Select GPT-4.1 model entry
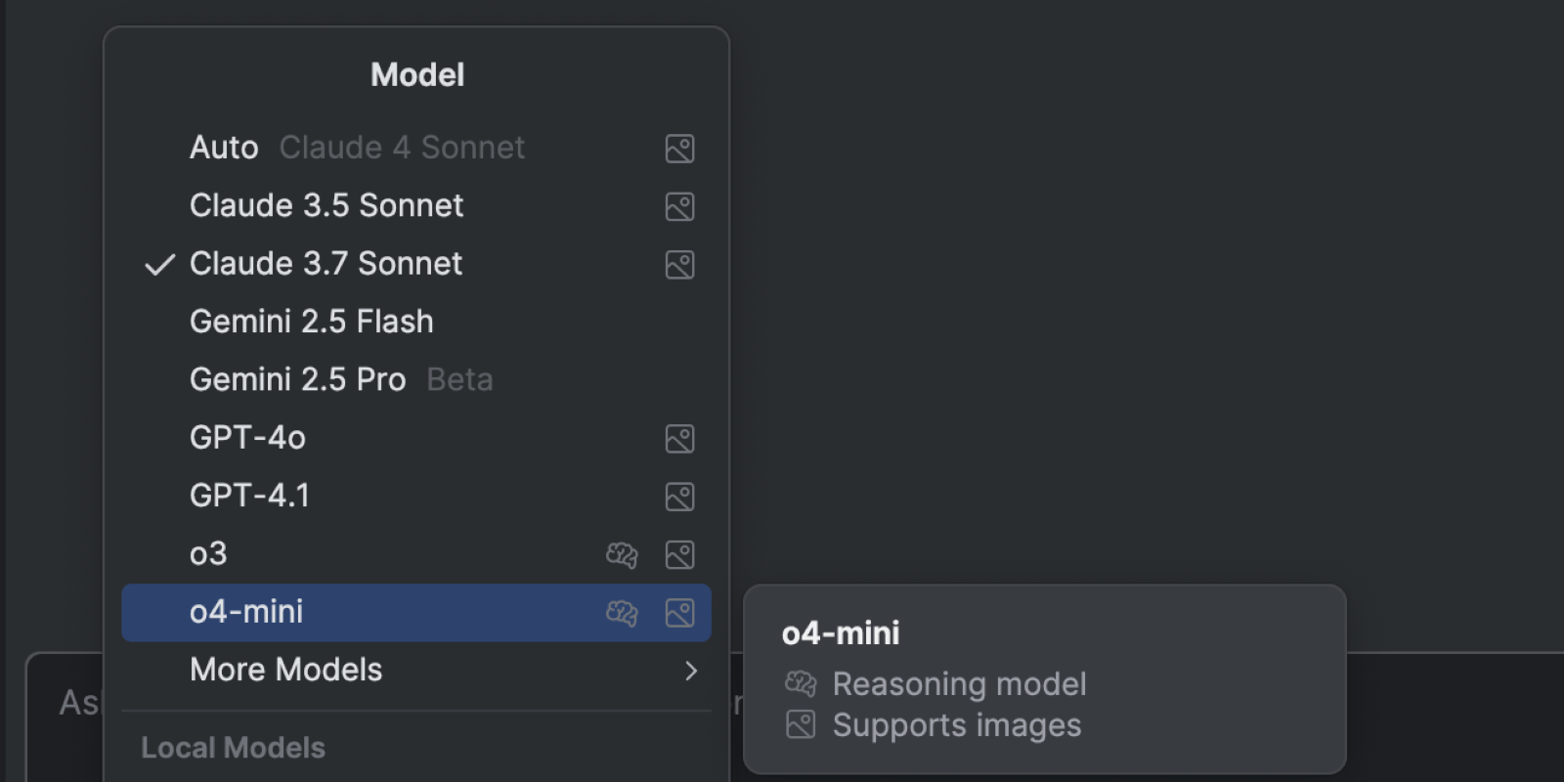 (x=416, y=497)
